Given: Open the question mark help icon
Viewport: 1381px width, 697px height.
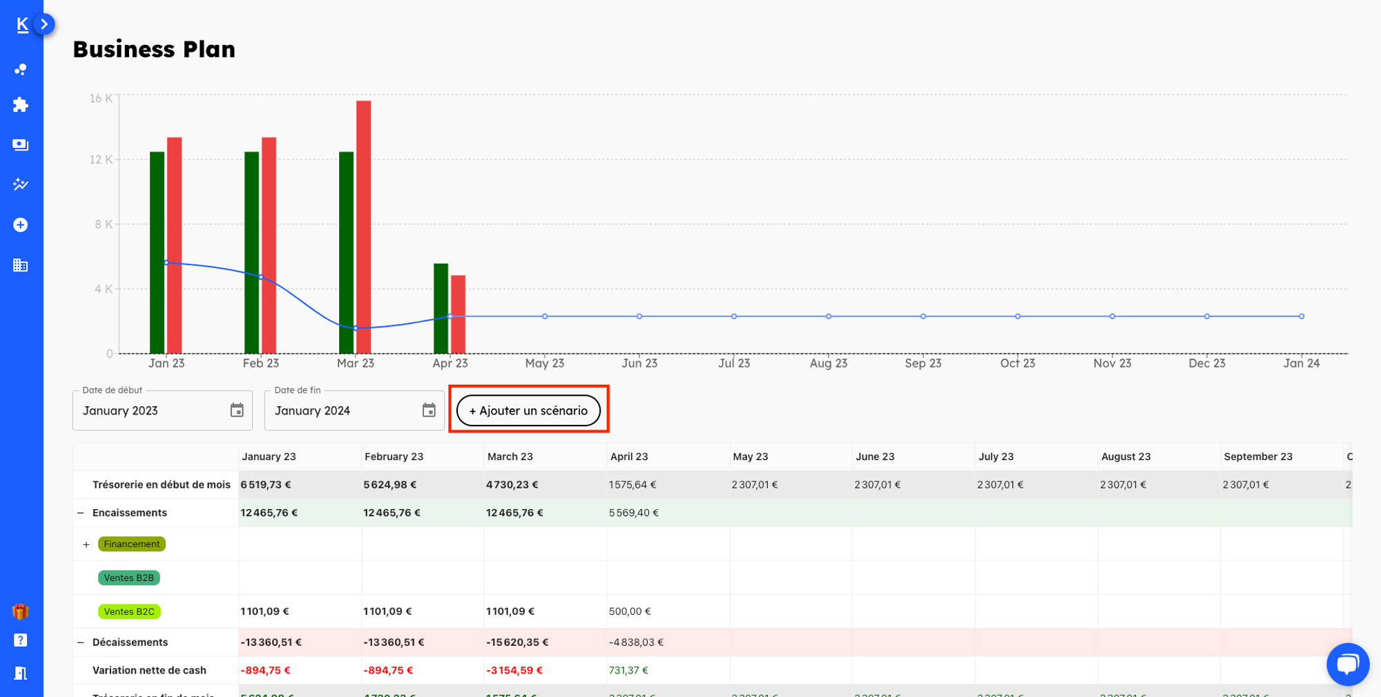Looking at the screenshot, I should pos(21,640).
